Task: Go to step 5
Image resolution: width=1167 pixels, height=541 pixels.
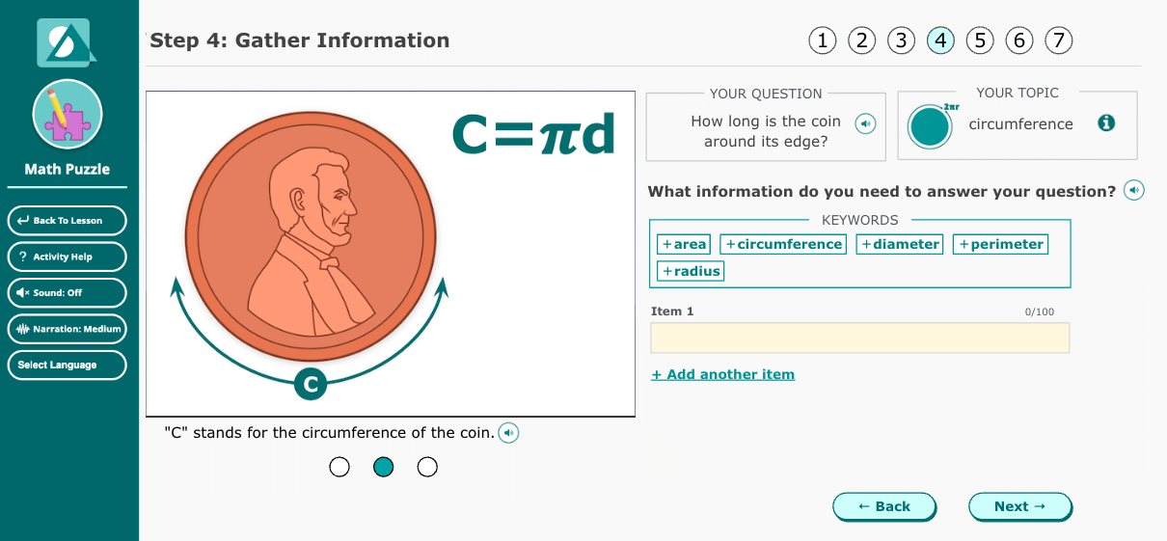Action: pyautogui.click(x=980, y=41)
